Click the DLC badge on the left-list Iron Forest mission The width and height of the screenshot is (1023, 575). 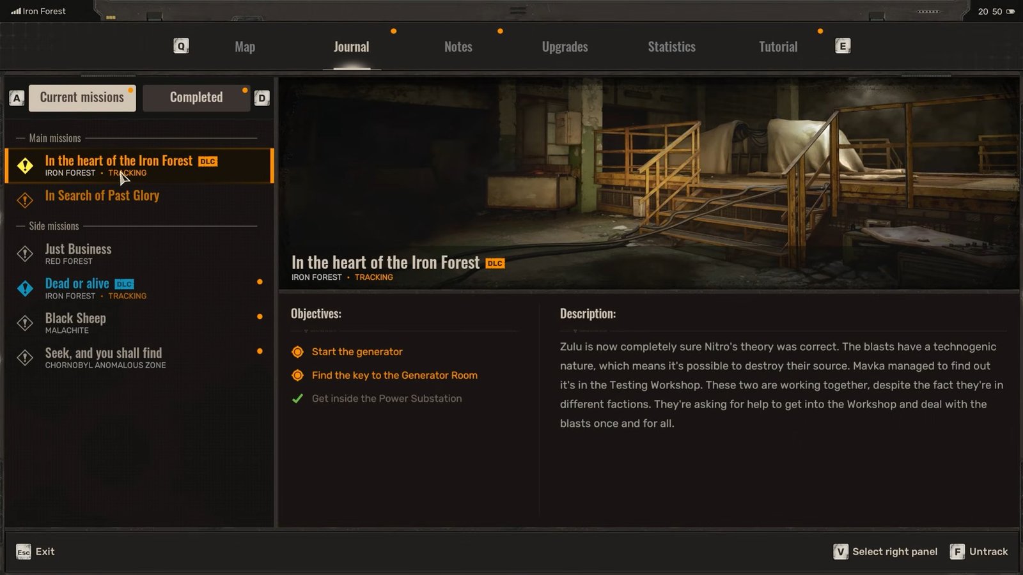(208, 162)
